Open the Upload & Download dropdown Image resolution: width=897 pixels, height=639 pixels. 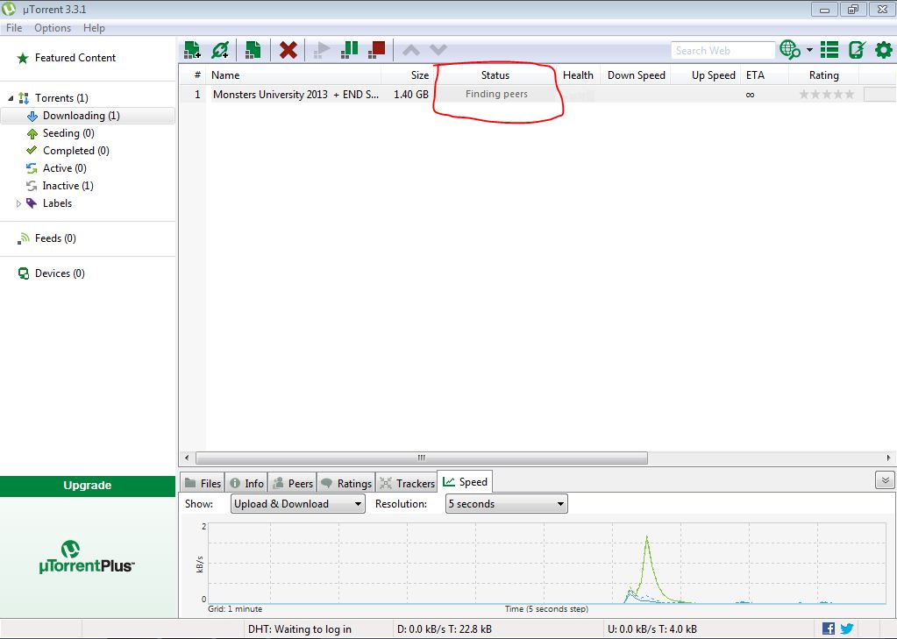coord(297,504)
